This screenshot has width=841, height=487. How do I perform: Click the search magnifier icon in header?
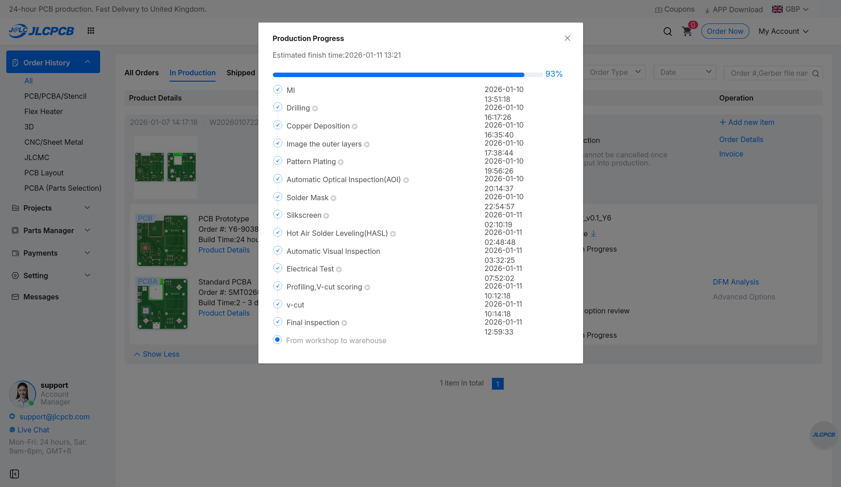pyautogui.click(x=667, y=31)
